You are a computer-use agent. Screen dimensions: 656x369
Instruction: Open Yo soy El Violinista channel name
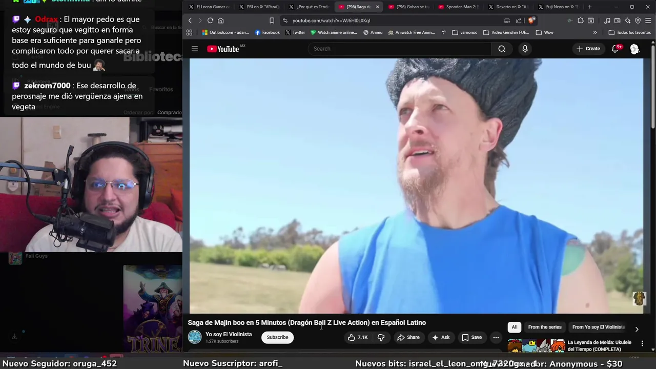coord(229,334)
